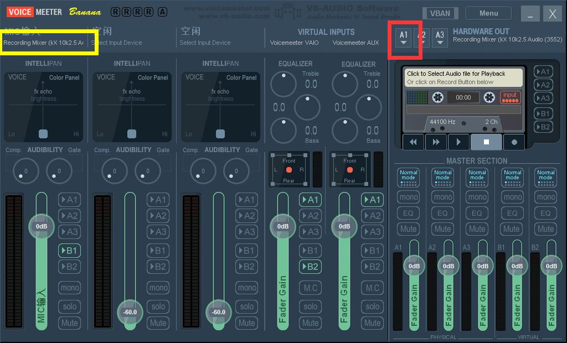Screen dimensions: 567x343
Task: Solo the MIC input strip
Action: tap(69, 306)
